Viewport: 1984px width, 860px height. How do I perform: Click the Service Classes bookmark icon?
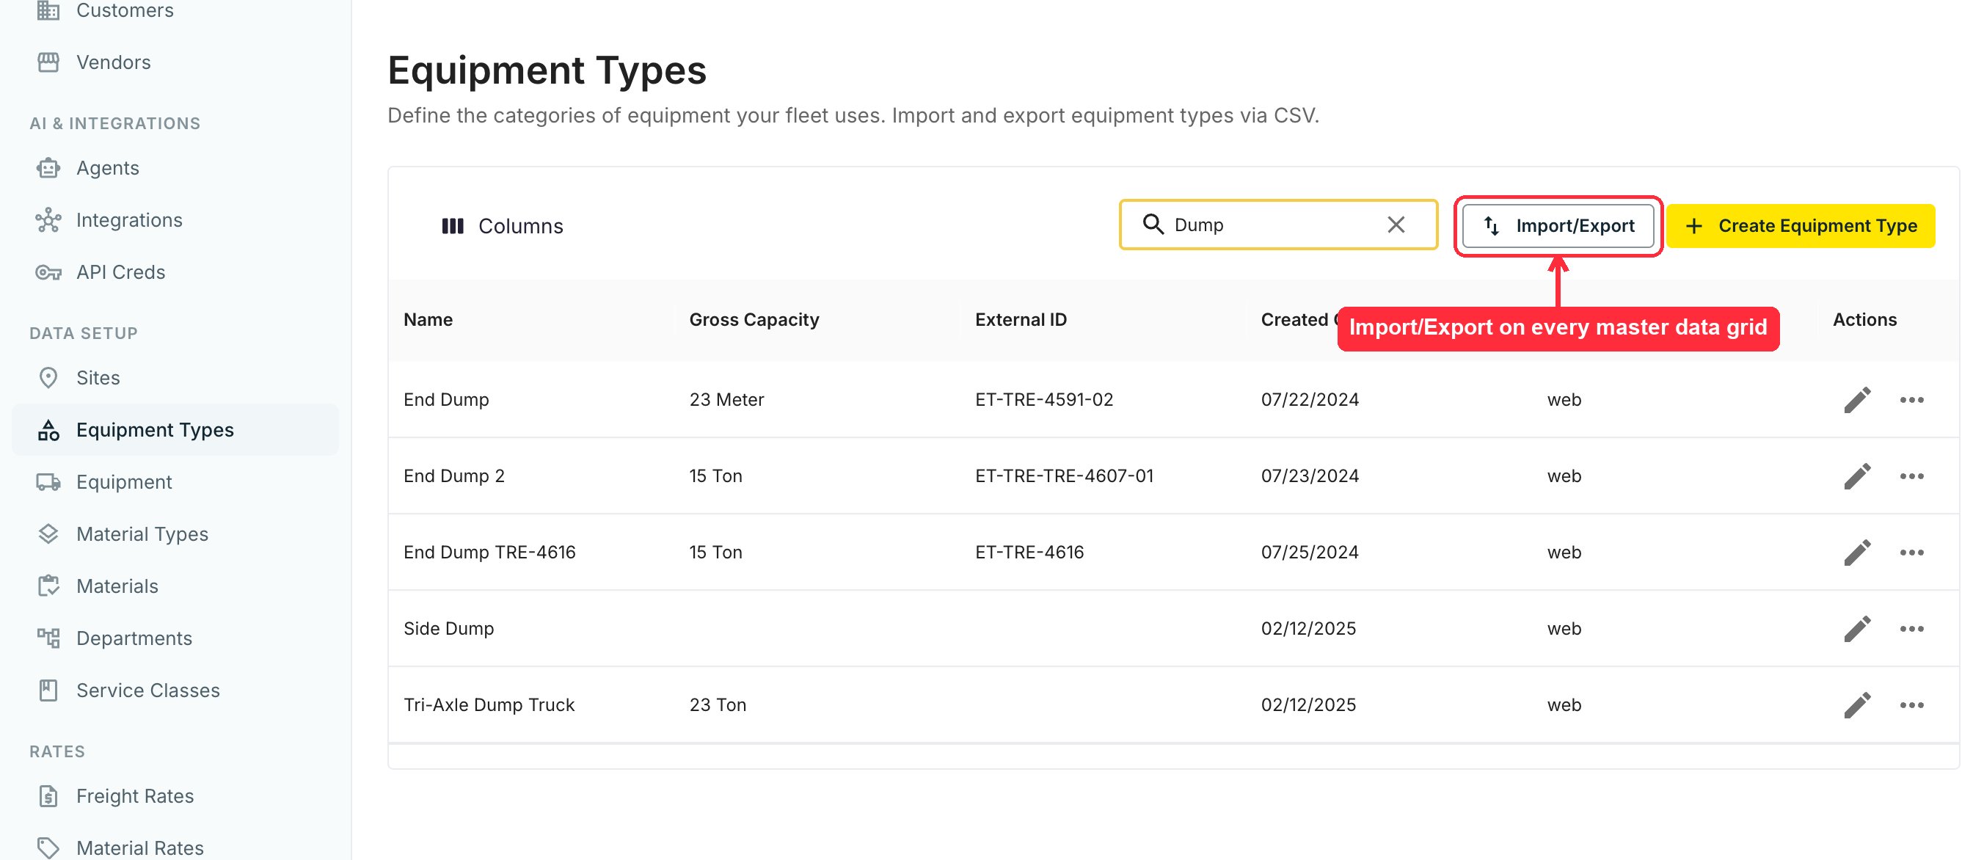[48, 690]
